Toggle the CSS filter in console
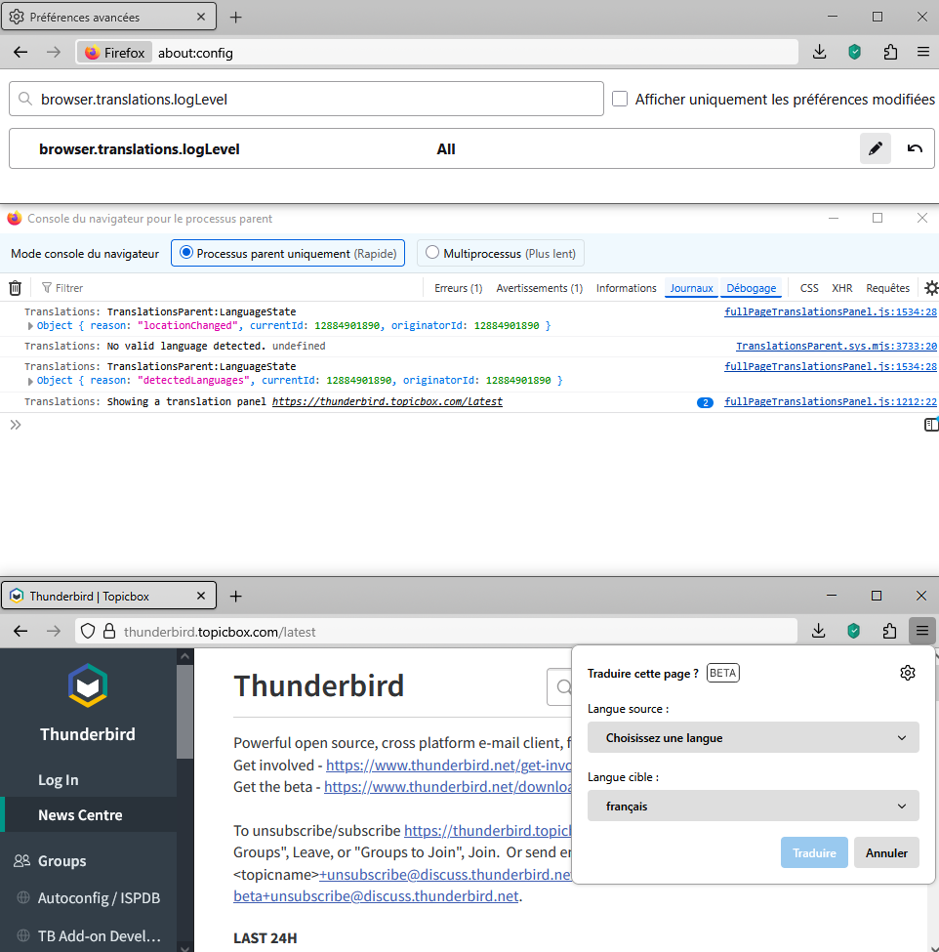This screenshot has height=952, width=939. [809, 288]
